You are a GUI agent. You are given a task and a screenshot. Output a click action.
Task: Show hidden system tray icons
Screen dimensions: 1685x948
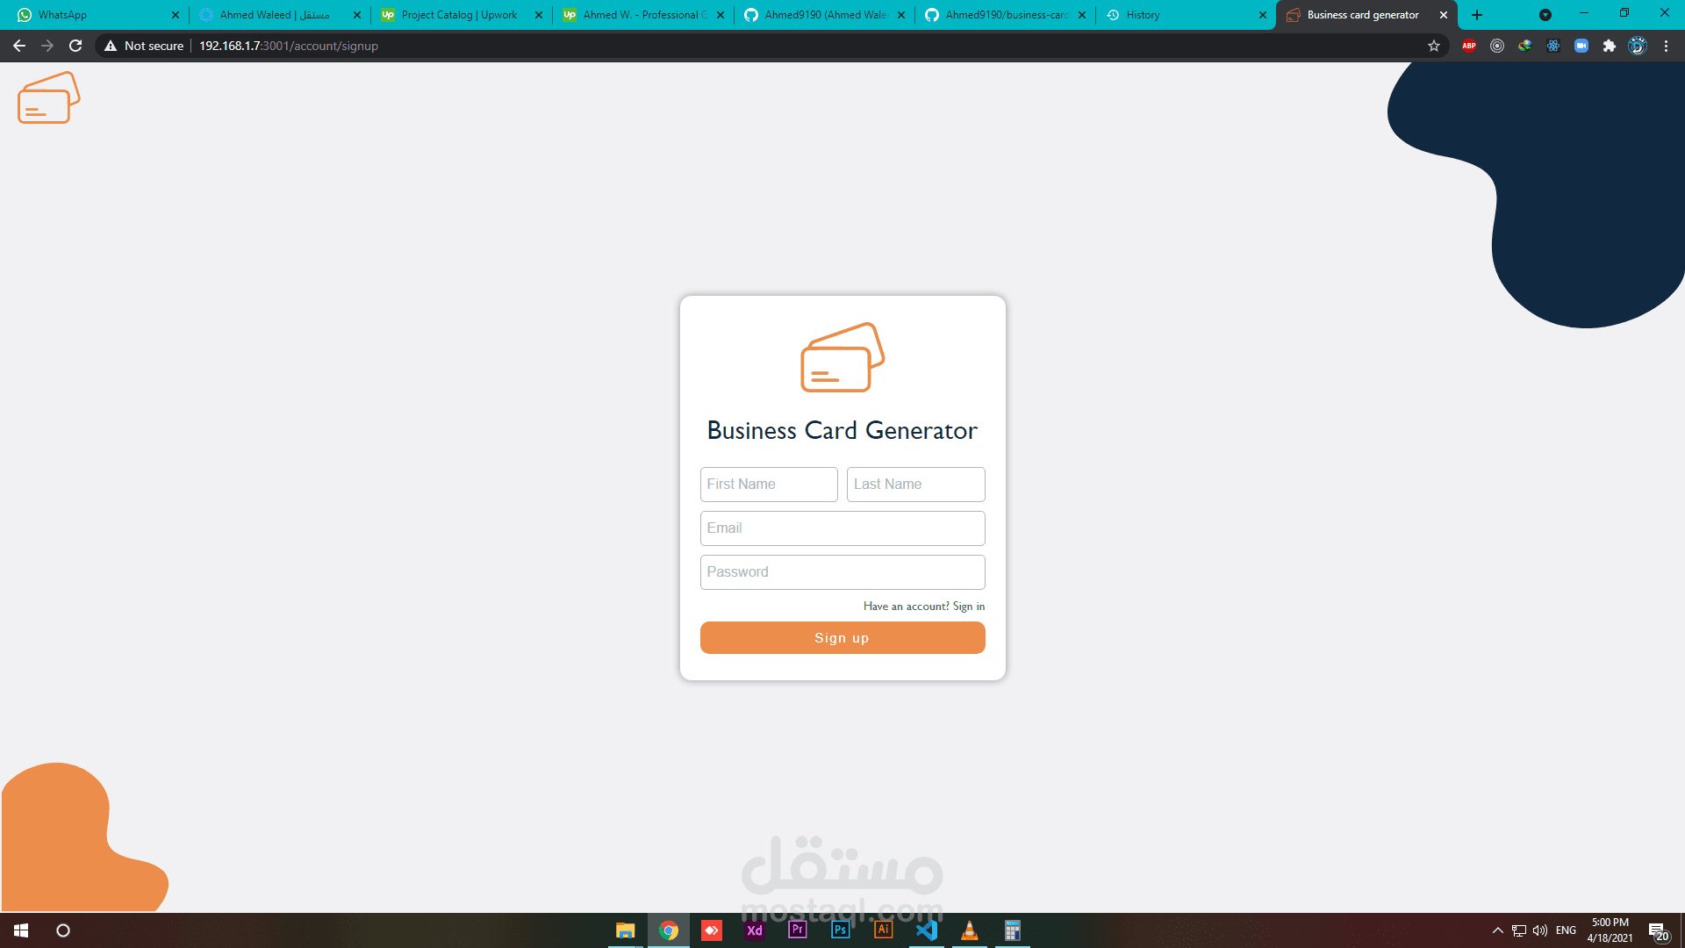tap(1497, 930)
